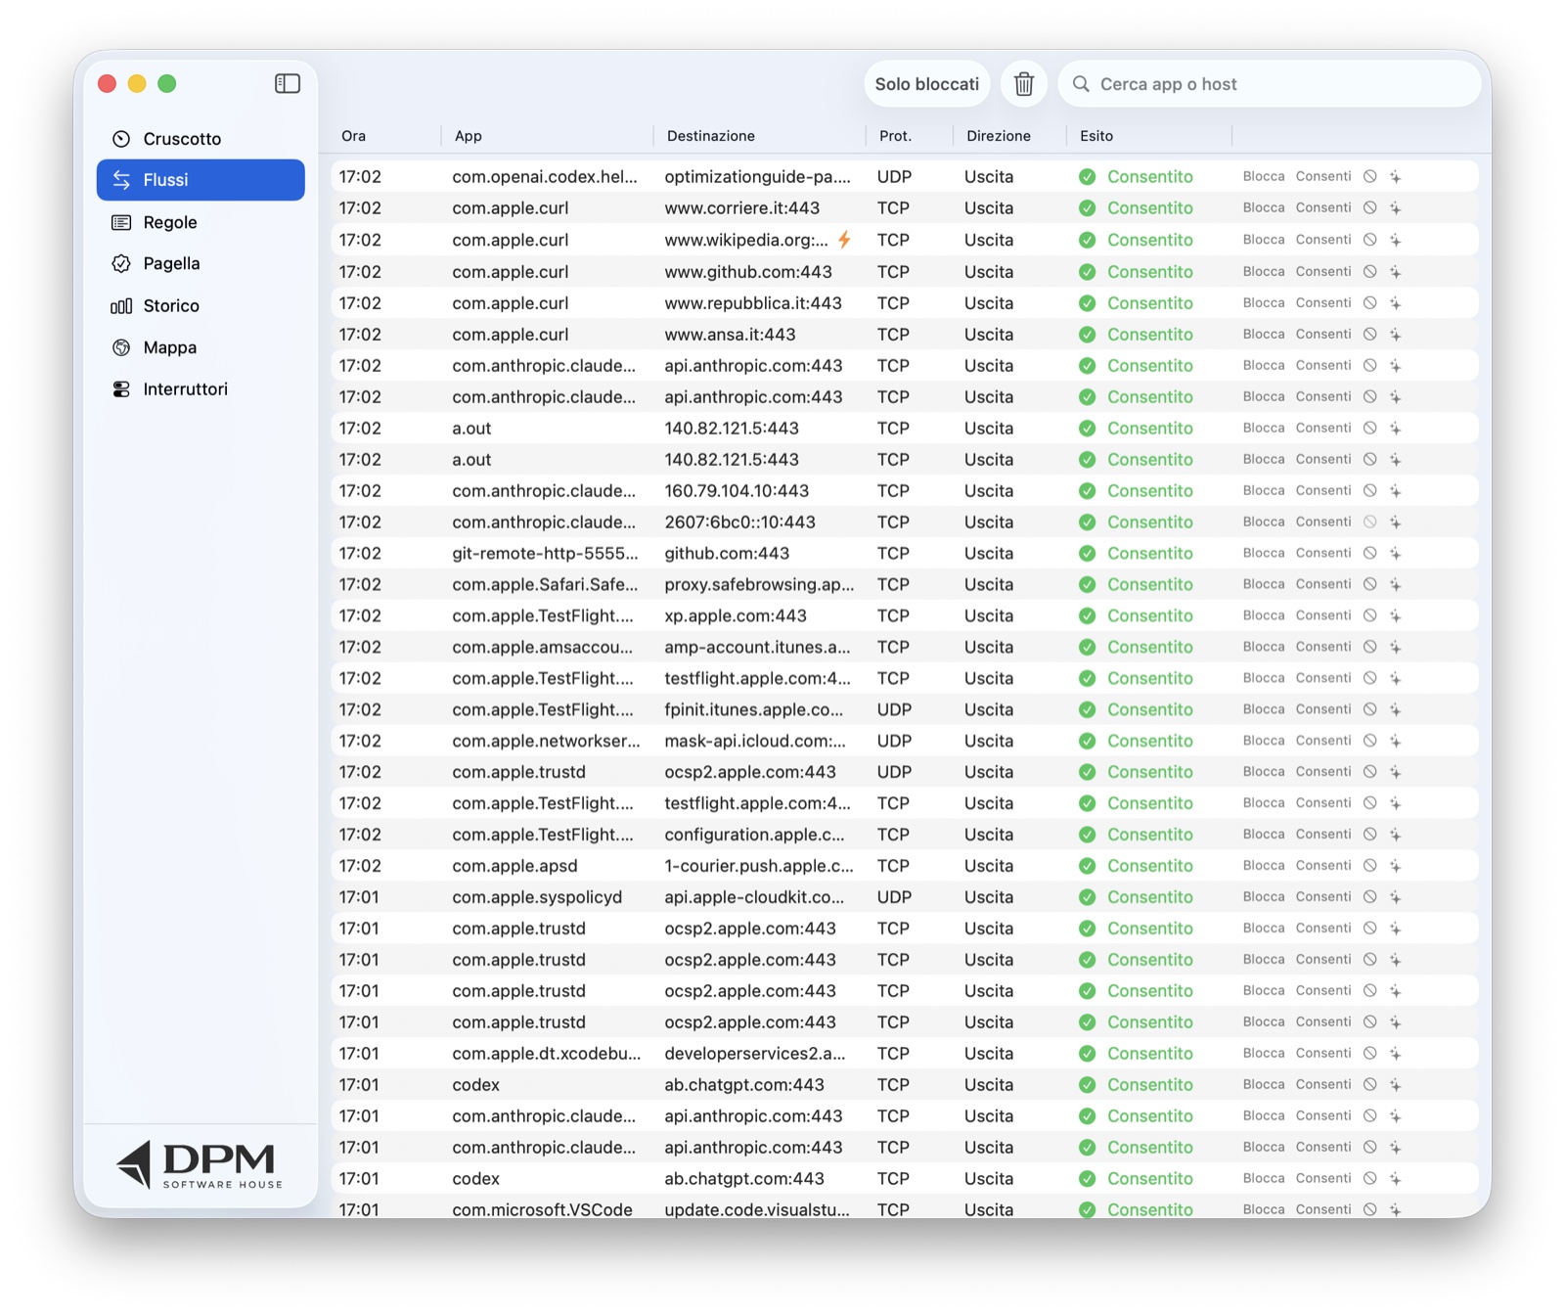Click the Prot. column header
This screenshot has height=1315, width=1565.
click(895, 136)
